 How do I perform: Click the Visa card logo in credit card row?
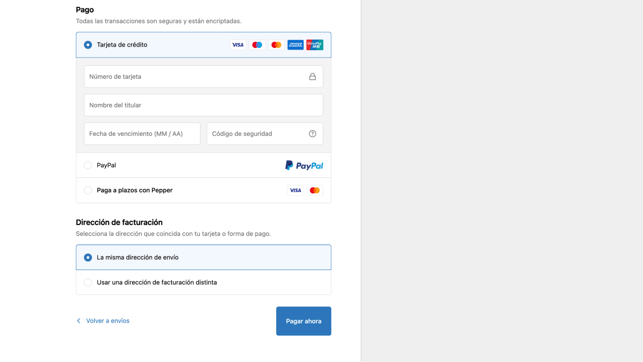point(238,45)
